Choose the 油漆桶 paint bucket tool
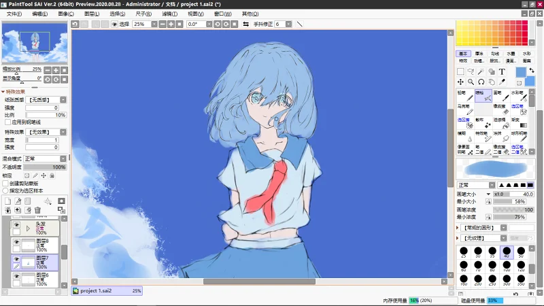This screenshot has width=544, height=306. coord(501,123)
